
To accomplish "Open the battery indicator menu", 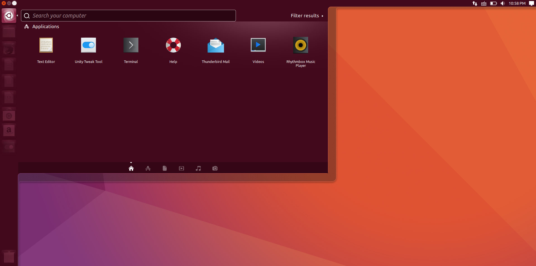I will [494, 3].
